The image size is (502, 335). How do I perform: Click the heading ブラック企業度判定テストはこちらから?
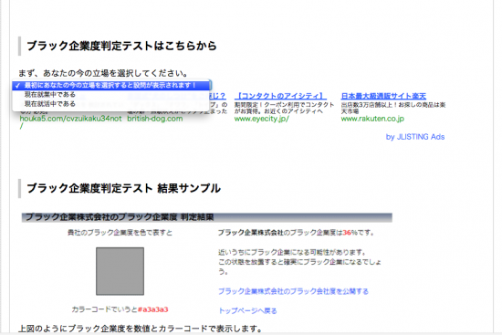[121, 46]
